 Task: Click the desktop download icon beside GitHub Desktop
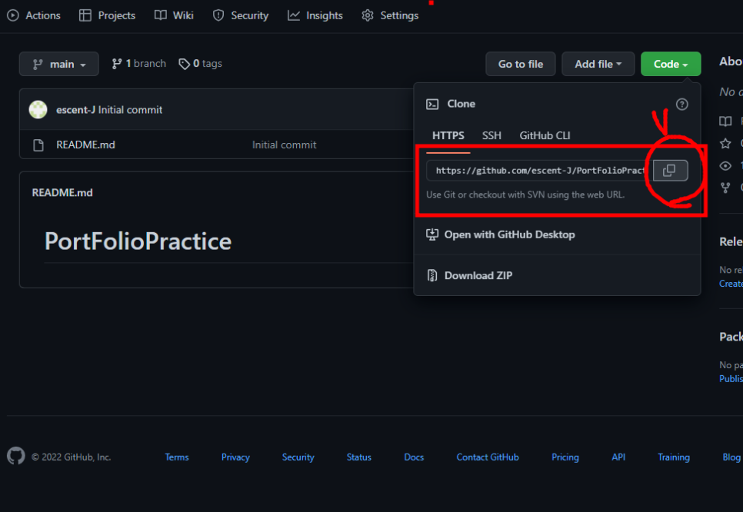click(432, 234)
